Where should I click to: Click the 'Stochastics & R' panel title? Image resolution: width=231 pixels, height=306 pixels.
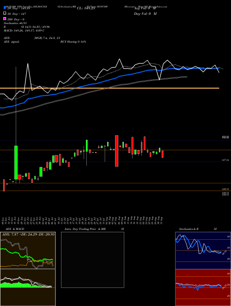(x=189, y=229)
